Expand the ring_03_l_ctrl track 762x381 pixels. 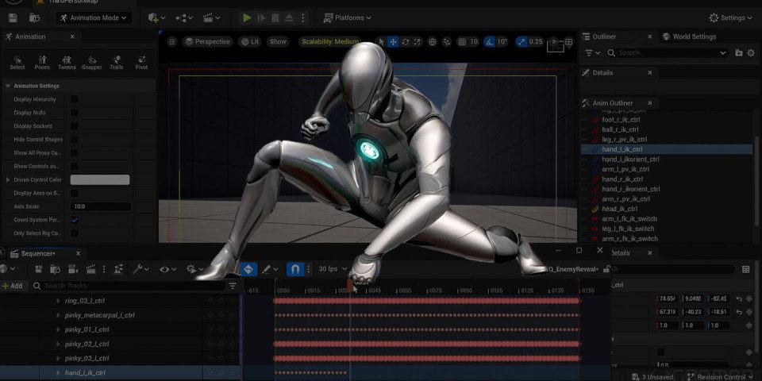[x=58, y=301]
